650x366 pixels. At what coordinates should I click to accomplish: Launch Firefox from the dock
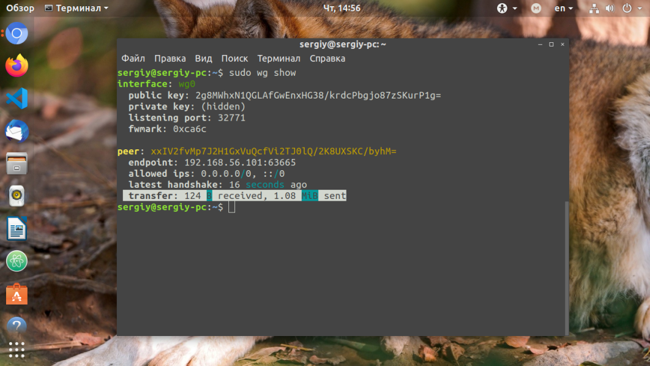(17, 65)
